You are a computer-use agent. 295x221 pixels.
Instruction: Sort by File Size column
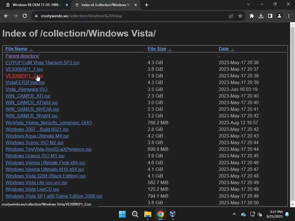pos(157,49)
